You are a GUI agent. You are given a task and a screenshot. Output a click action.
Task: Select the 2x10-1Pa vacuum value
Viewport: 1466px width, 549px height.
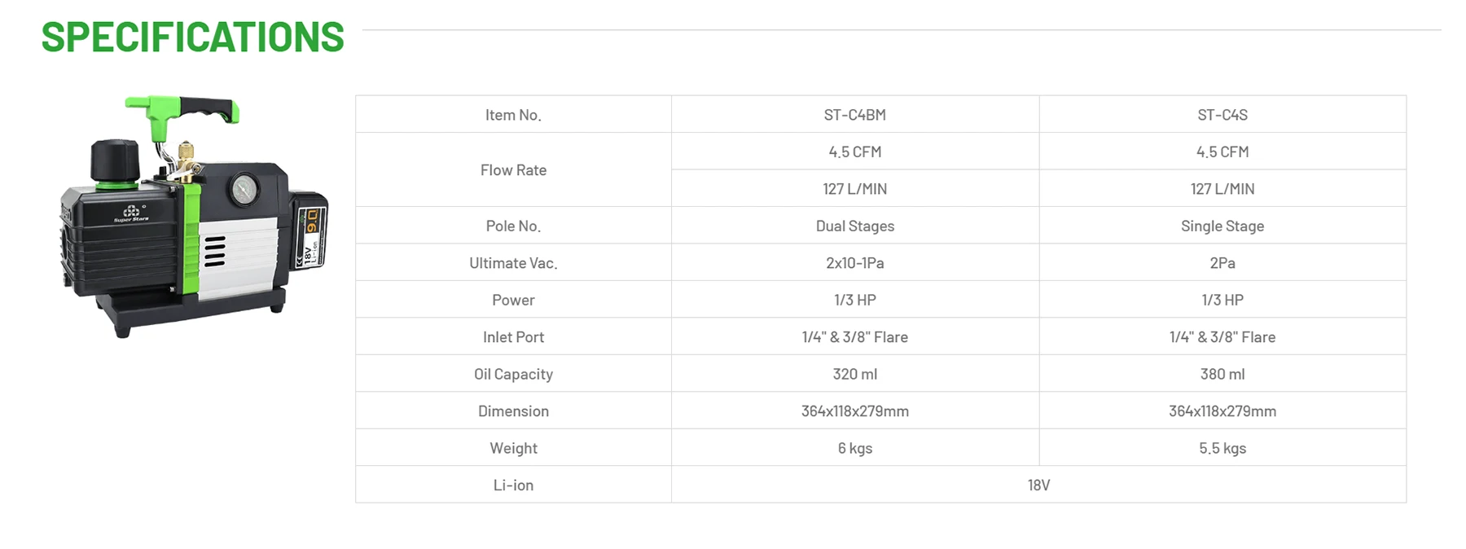pyautogui.click(x=854, y=263)
